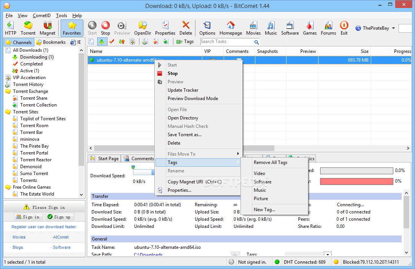Open the Blogs link
Screen dimensions: 415x269
click(x=18, y=248)
